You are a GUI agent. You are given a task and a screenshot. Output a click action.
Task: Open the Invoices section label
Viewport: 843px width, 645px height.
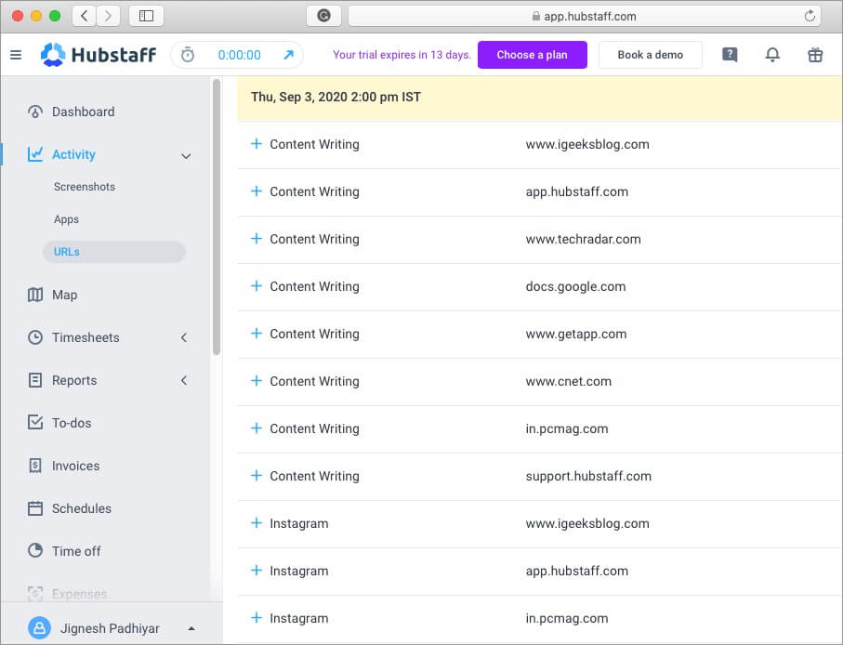point(76,466)
